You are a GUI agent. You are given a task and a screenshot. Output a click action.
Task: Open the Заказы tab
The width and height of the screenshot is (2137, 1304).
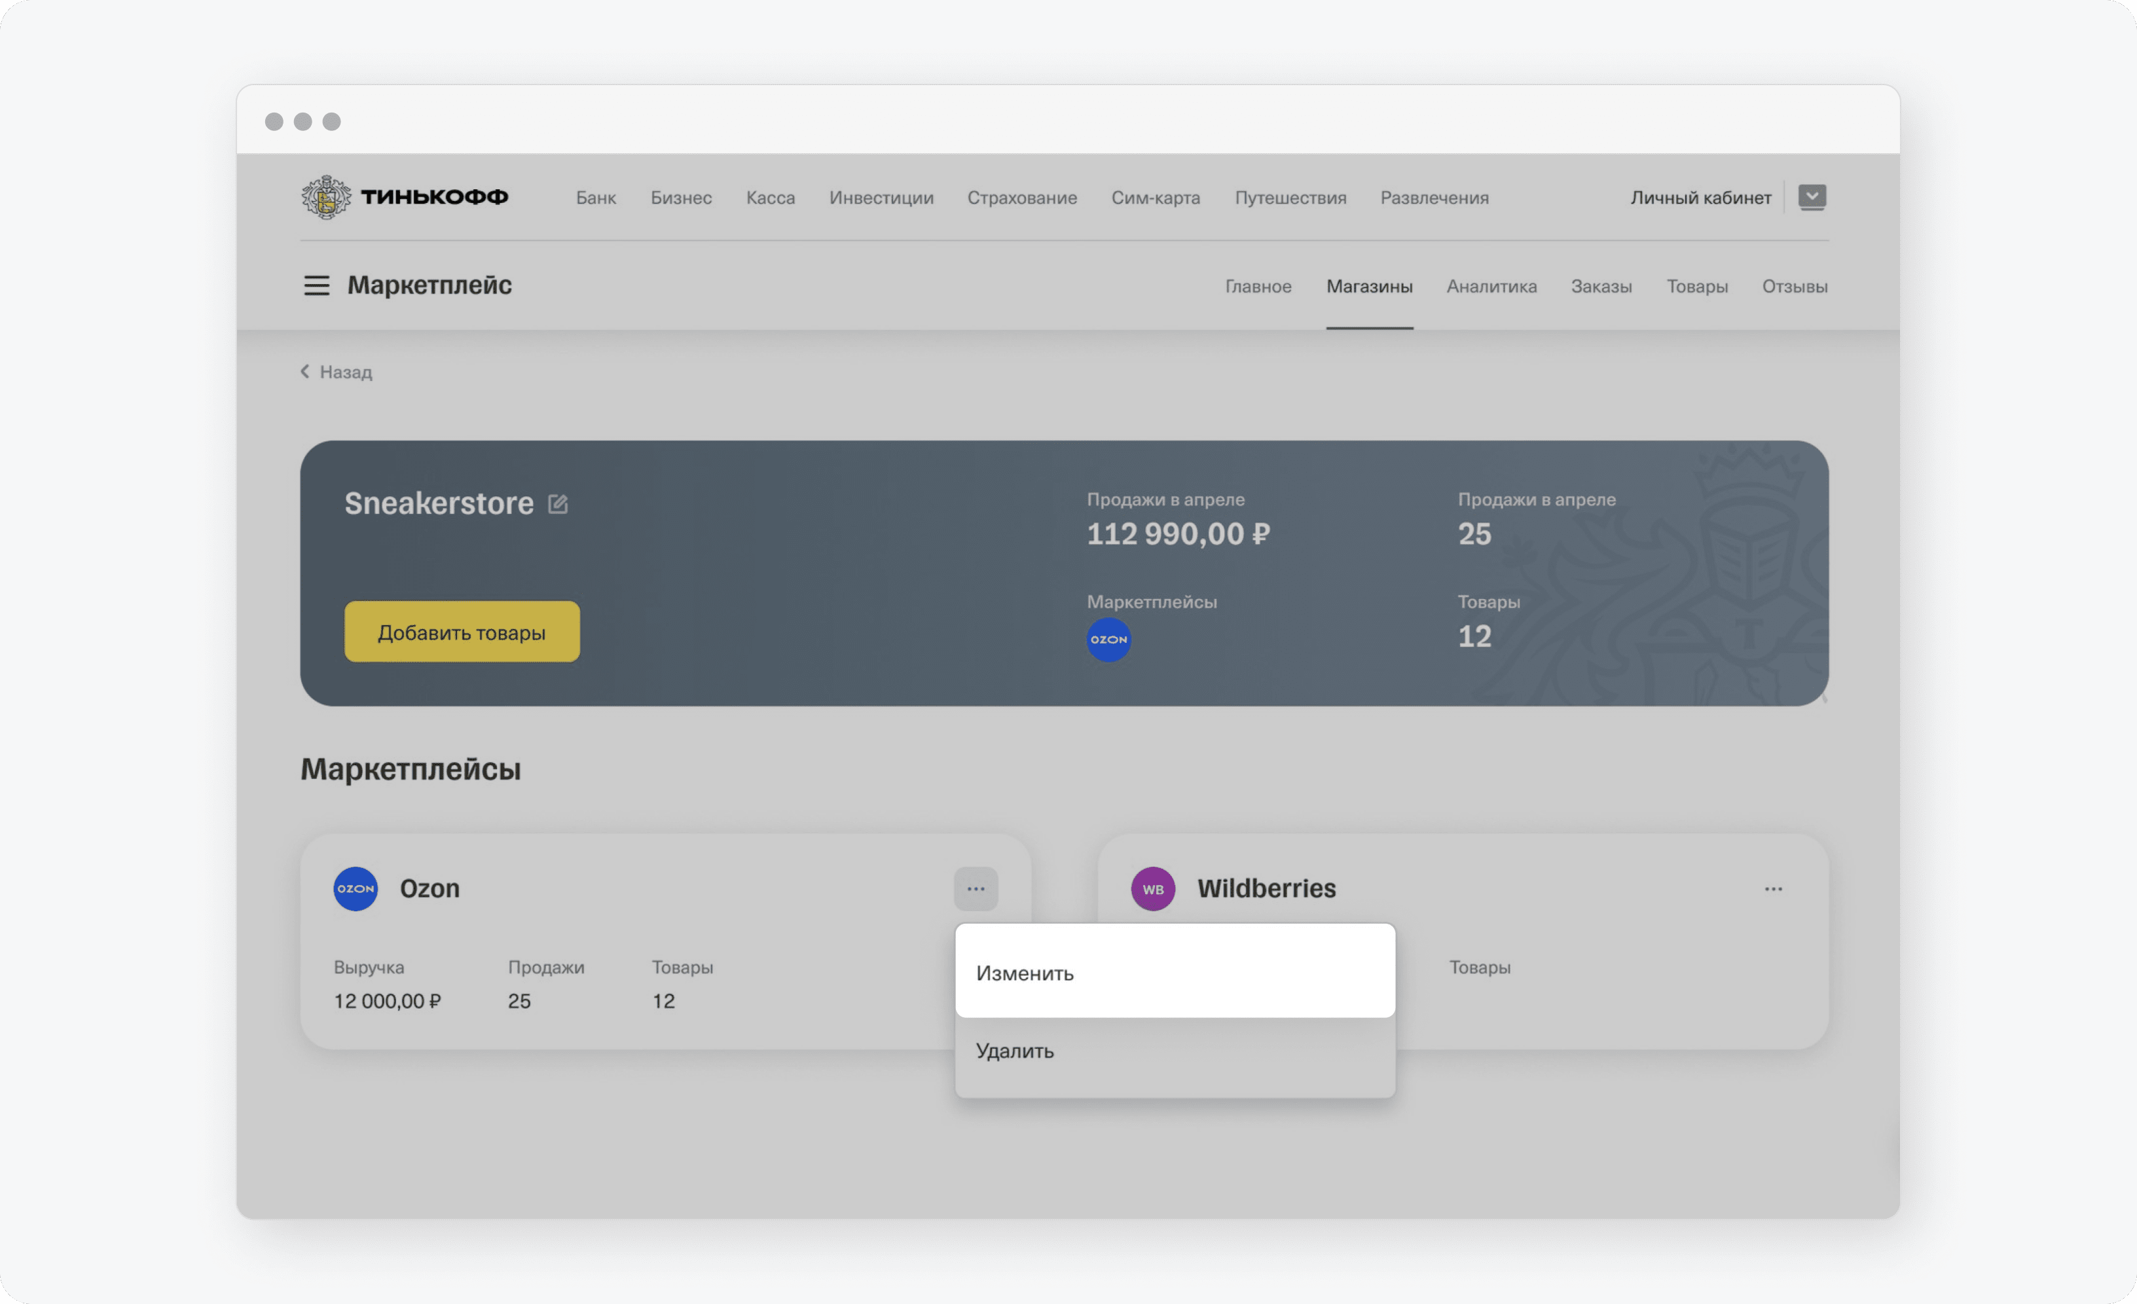click(1601, 286)
